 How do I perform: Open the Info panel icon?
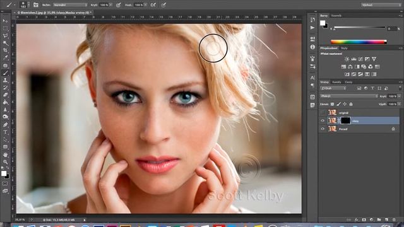(x=312, y=47)
